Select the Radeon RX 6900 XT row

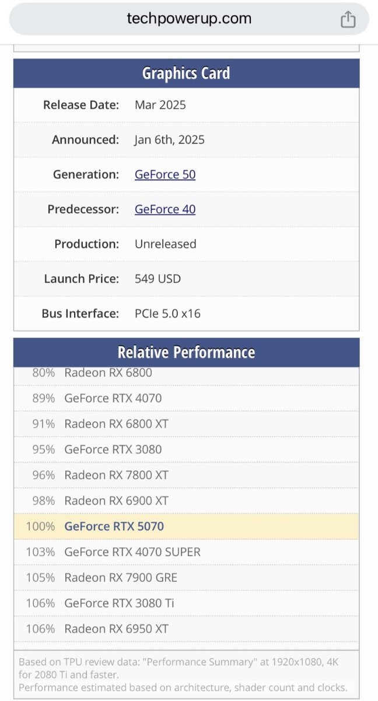click(187, 501)
